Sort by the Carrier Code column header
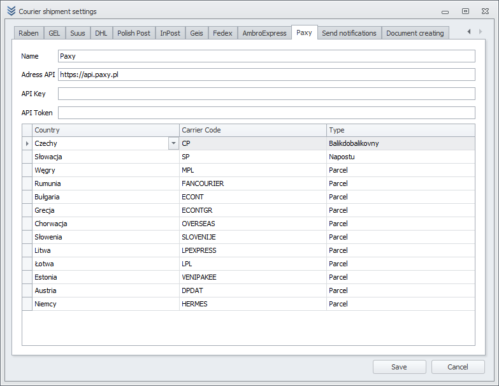499x386 pixels. (253, 130)
